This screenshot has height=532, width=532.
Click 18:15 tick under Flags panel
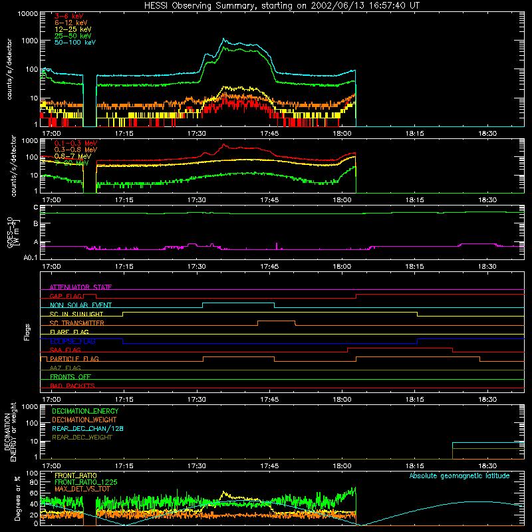[x=414, y=400]
